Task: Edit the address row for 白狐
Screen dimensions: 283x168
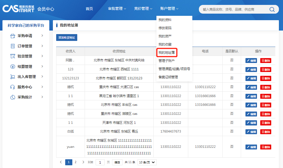Action: (251, 131)
